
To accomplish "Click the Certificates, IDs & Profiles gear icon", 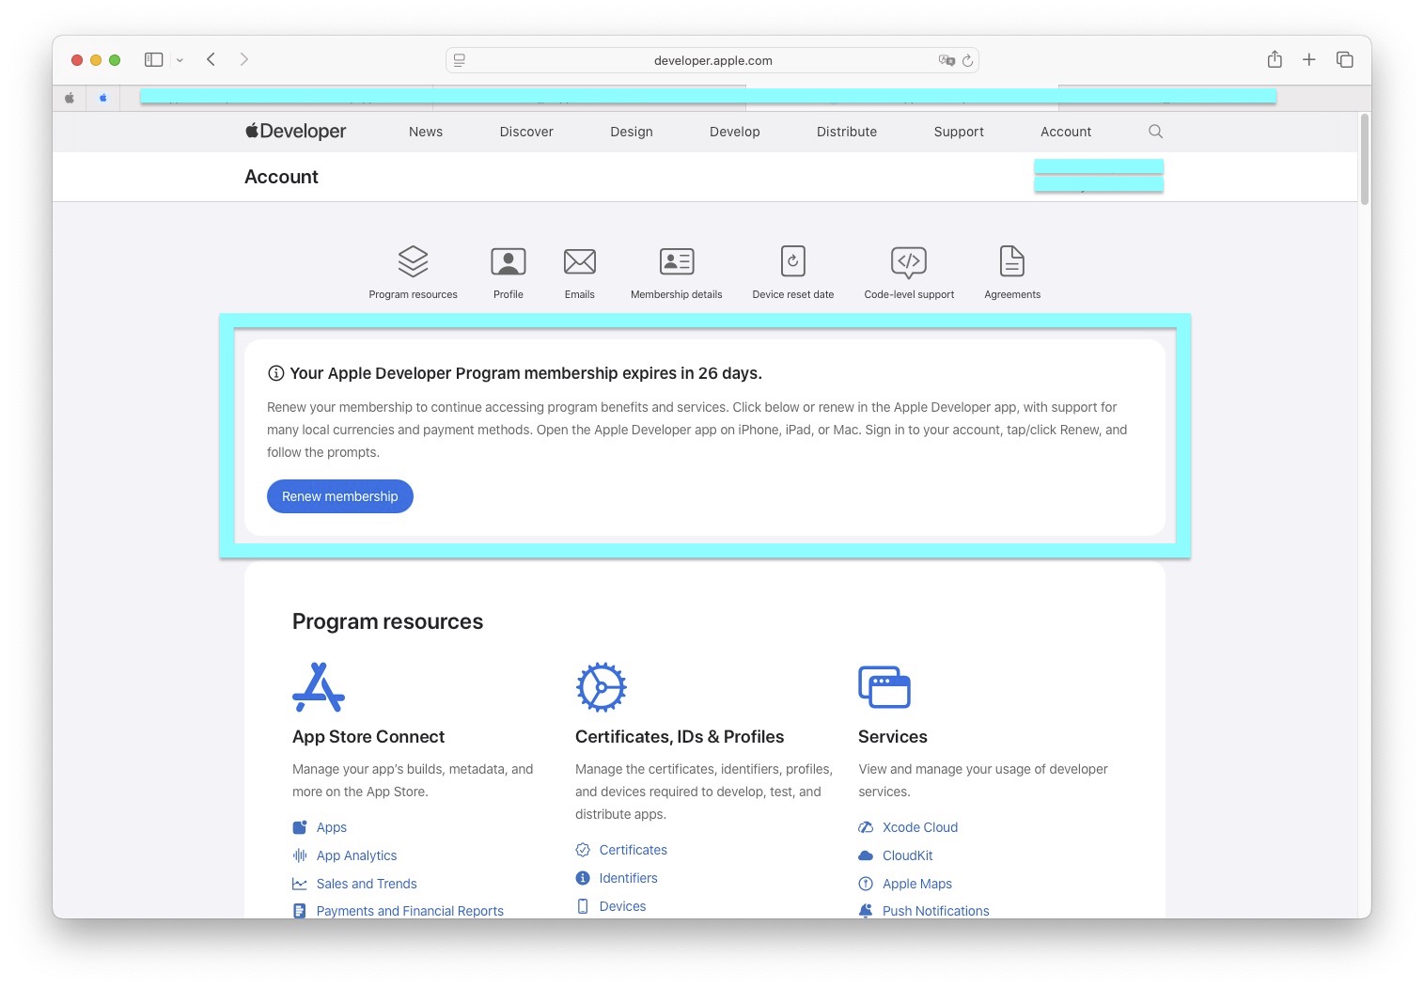I will tap(602, 687).
